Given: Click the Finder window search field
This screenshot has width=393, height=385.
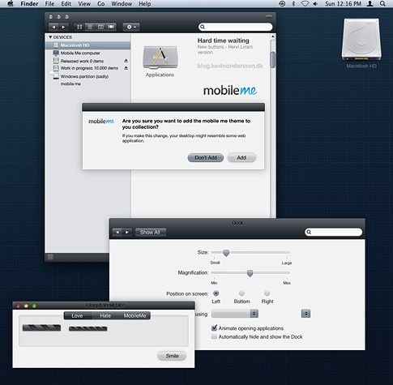Looking at the screenshot, I should click(x=235, y=27).
